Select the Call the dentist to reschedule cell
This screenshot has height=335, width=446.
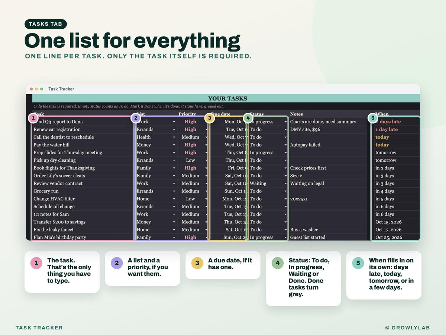[x=83, y=137]
